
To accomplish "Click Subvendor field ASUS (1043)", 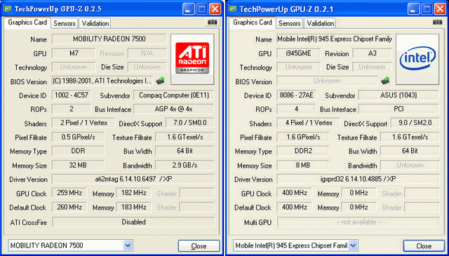I will point(398,95).
